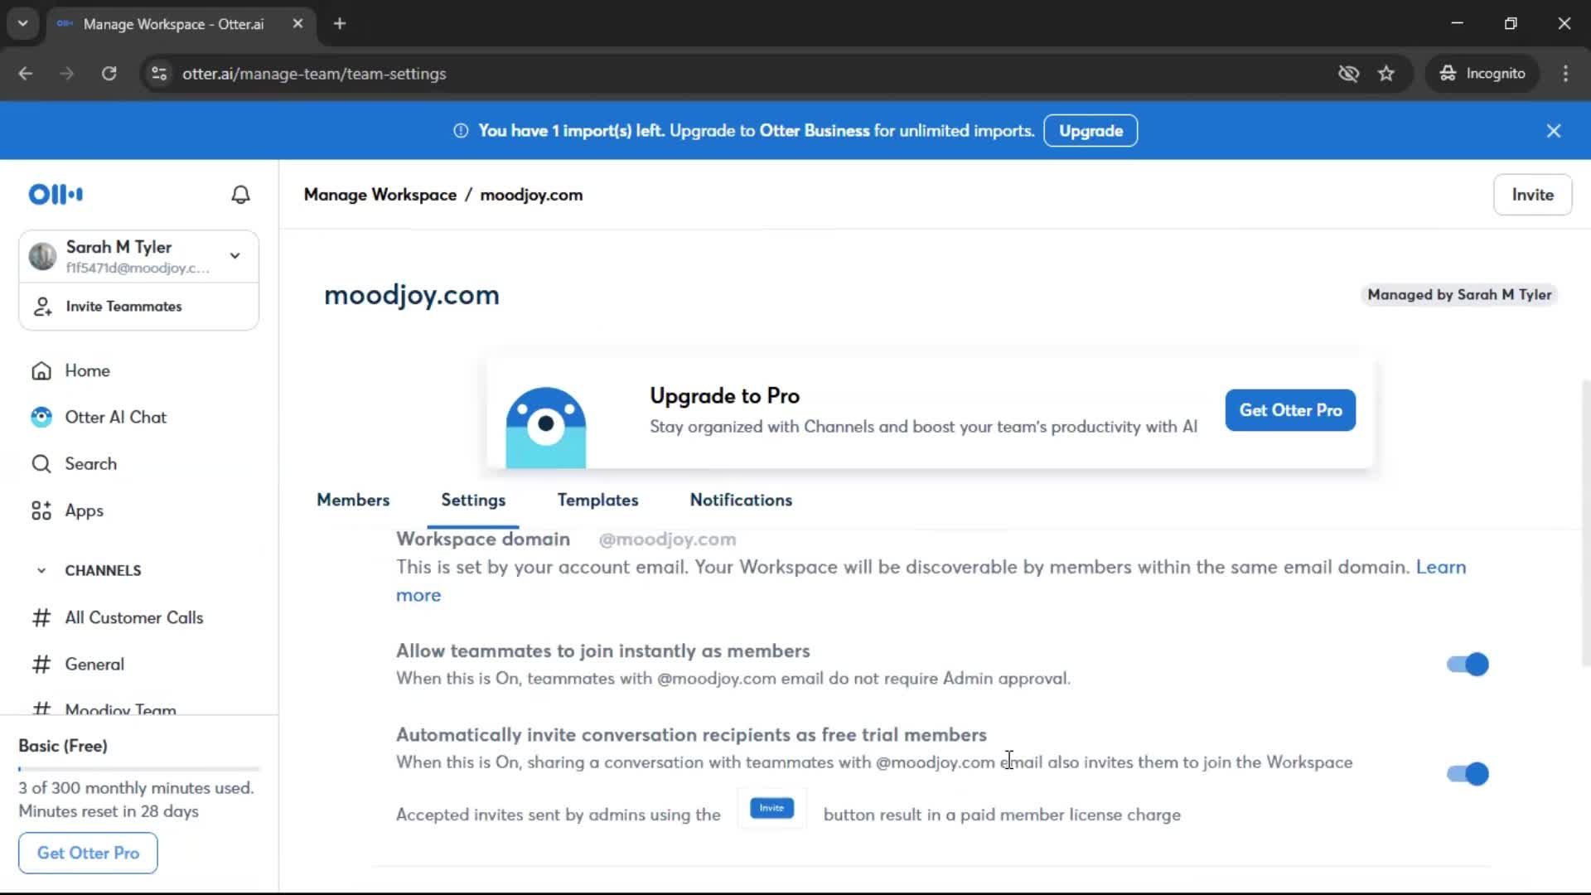Viewport: 1591px width, 895px height.
Task: Open the General channel
Action: click(x=94, y=664)
